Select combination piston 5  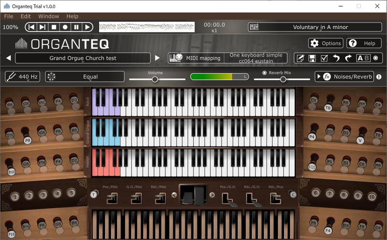71,193
